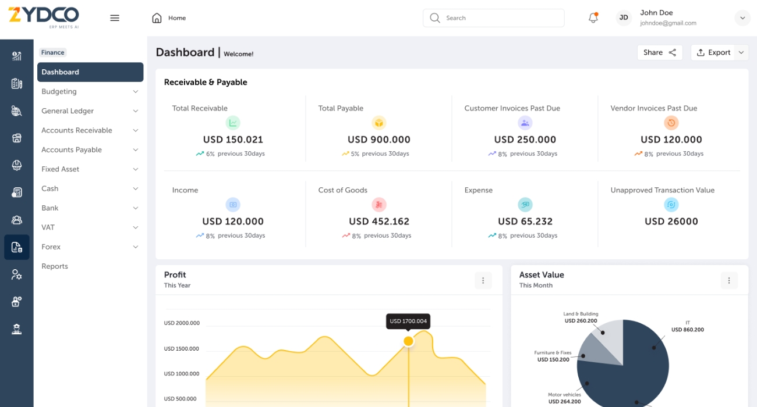
Task: Click the notification bell icon
Action: point(593,18)
